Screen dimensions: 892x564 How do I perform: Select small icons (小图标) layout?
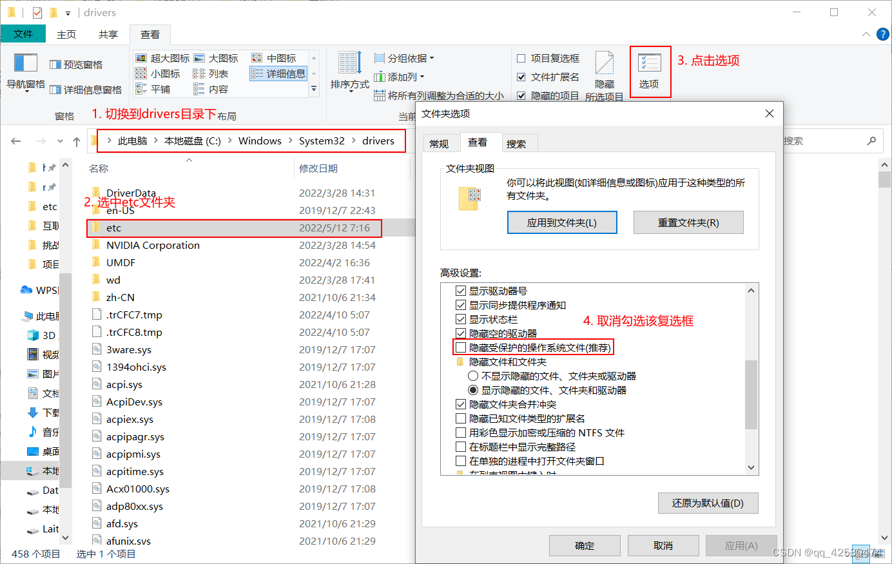click(158, 73)
